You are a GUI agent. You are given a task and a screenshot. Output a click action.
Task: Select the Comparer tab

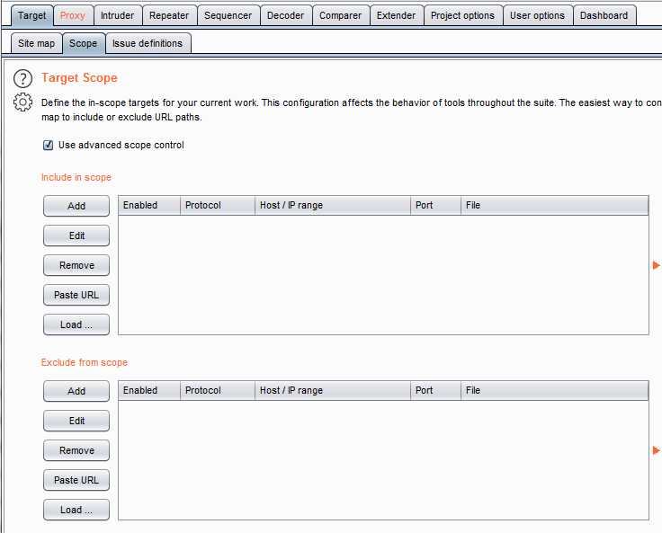[340, 15]
